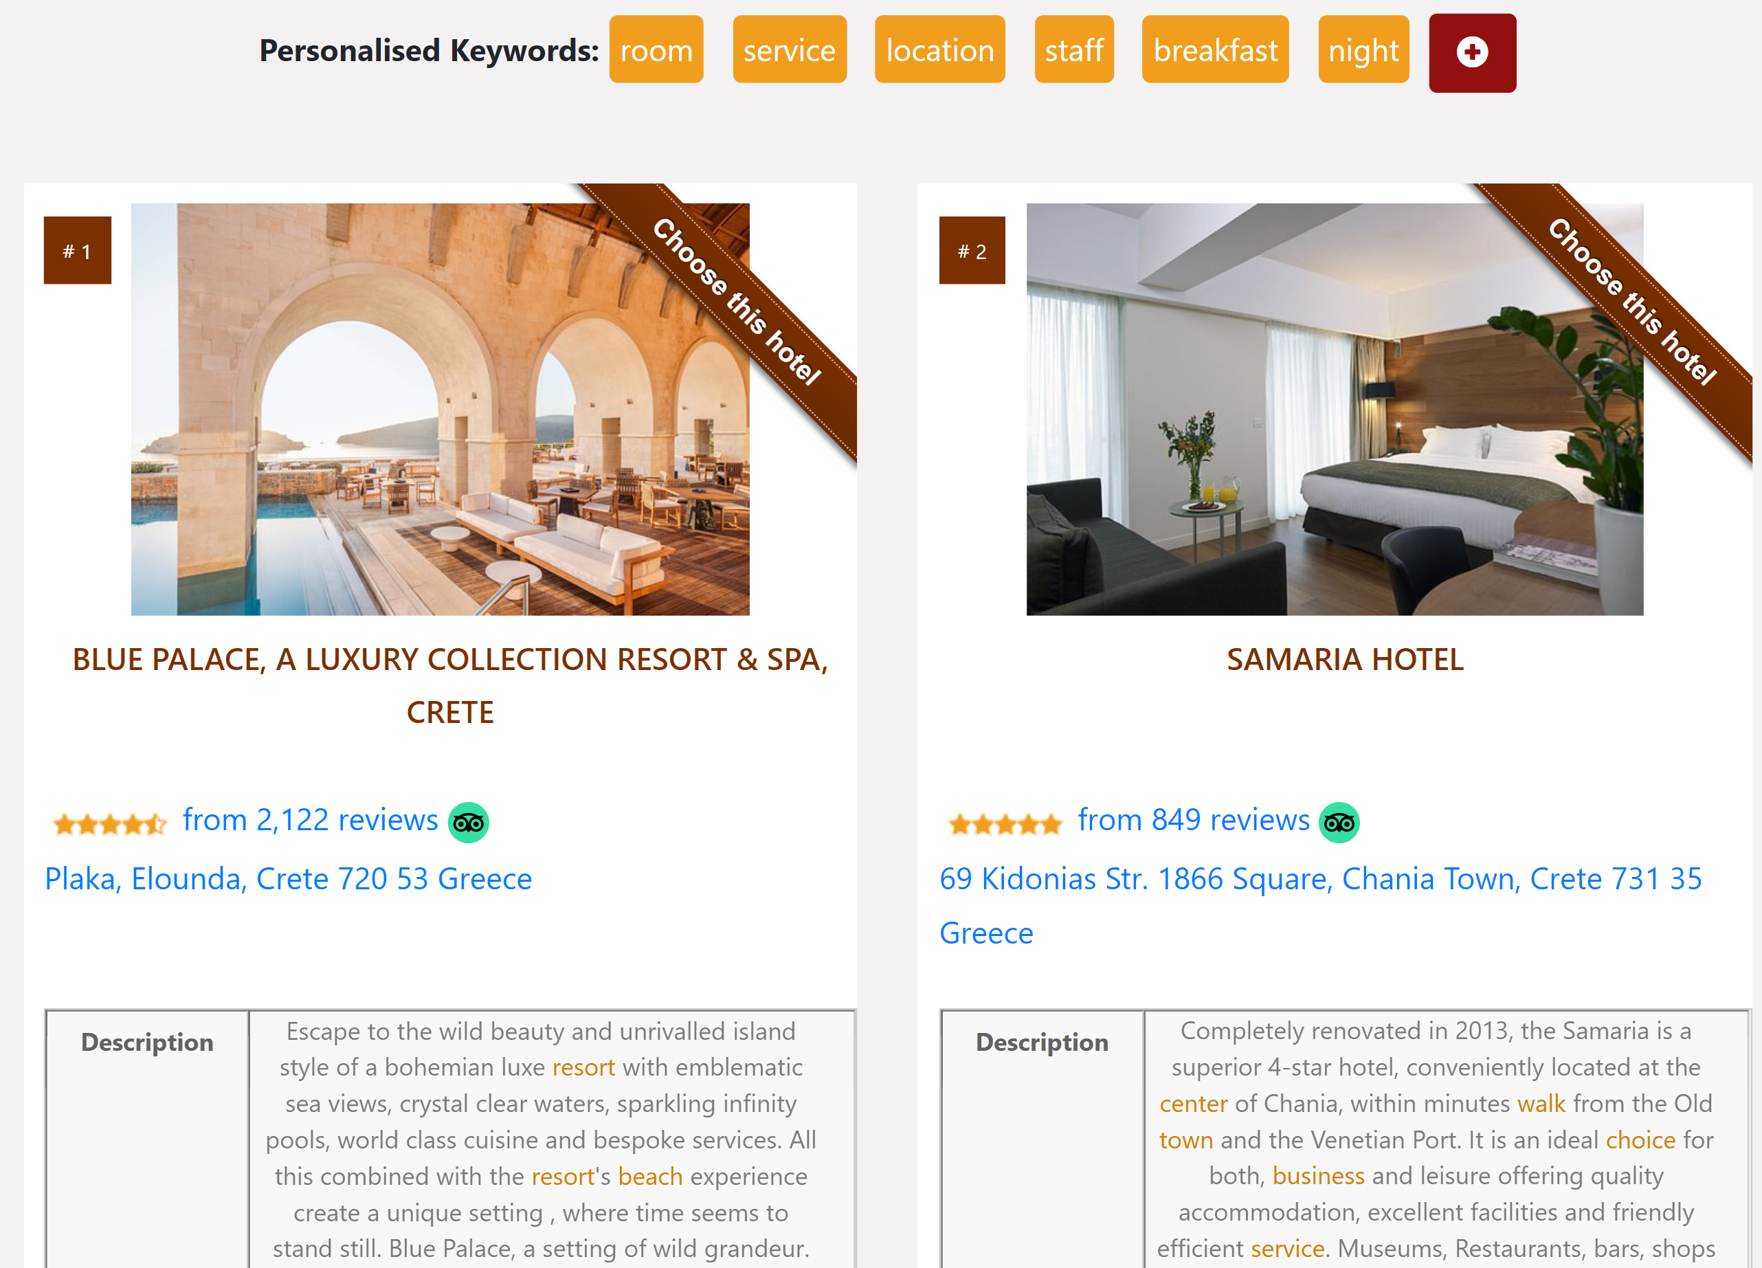Click the Samaria Hotel bedroom photo
Screen dimensions: 1762x1268
[1335, 410]
